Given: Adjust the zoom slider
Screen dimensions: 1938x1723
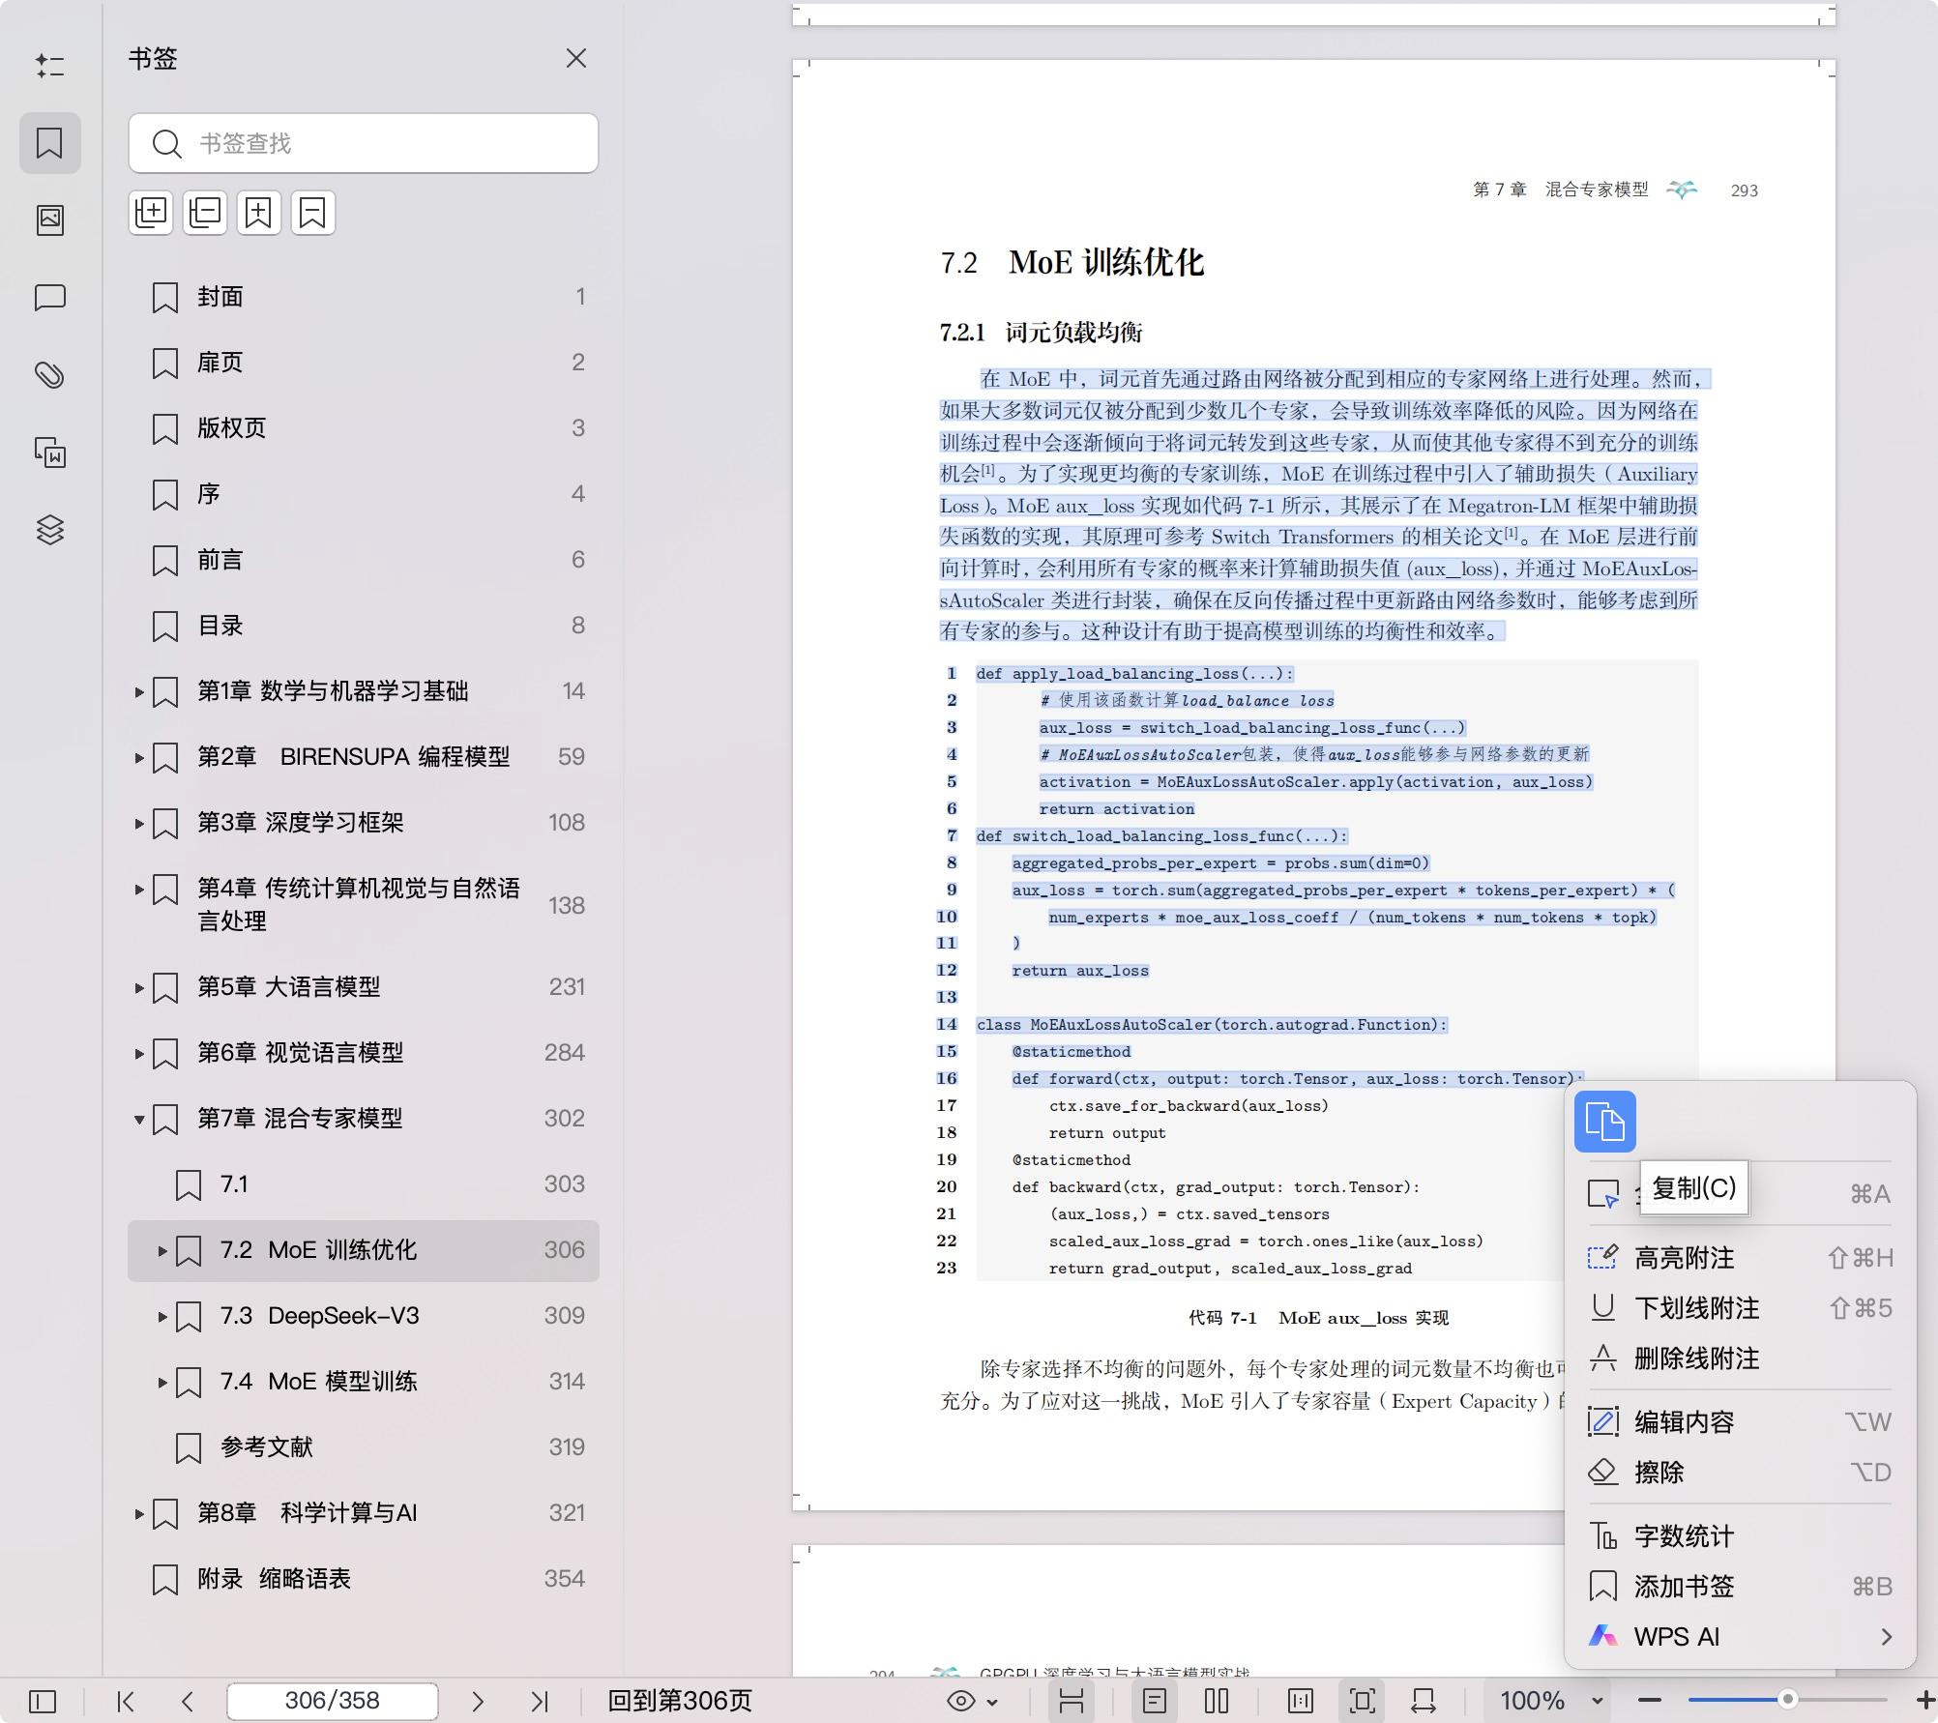Looking at the screenshot, I should tap(1788, 1701).
